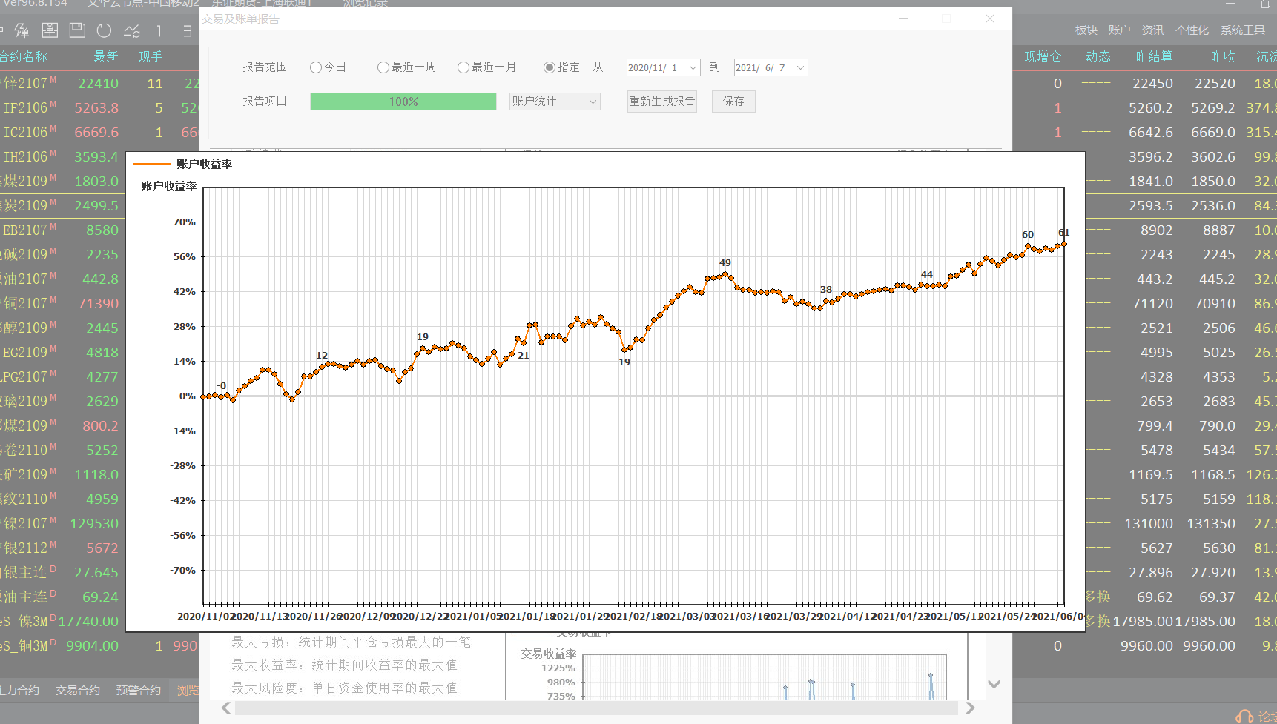Click the headset forum icon at bottom right
Screen dimensions: 1277x724
(1244, 717)
